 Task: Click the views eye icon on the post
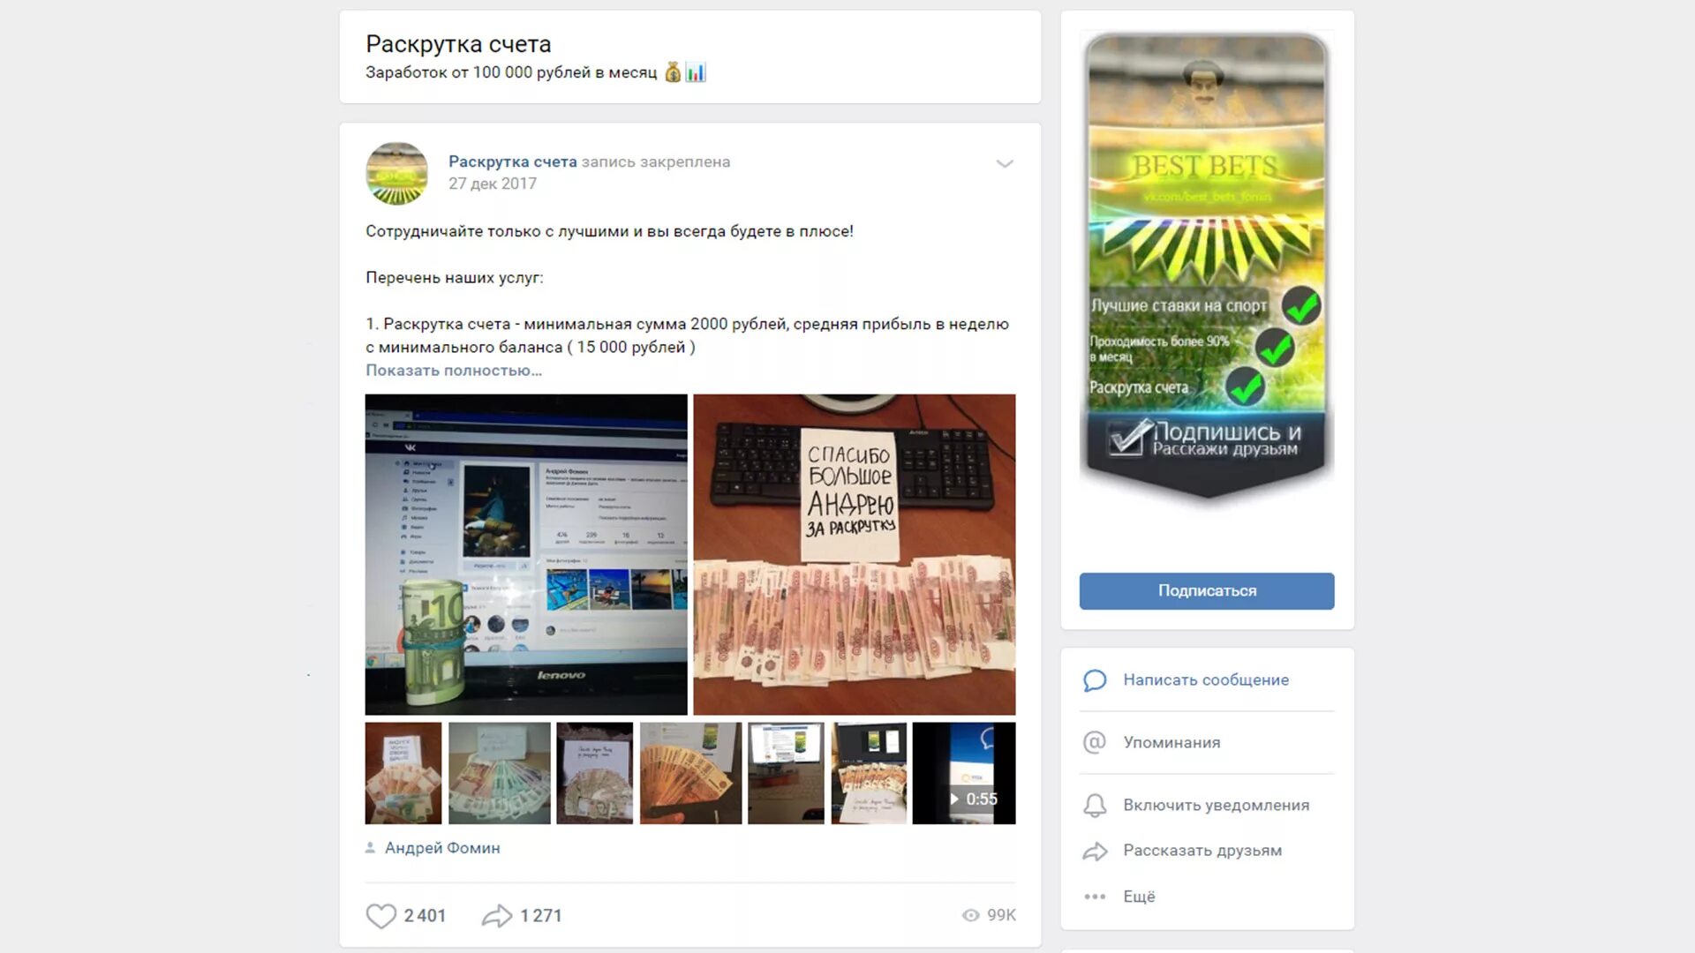pos(971,915)
